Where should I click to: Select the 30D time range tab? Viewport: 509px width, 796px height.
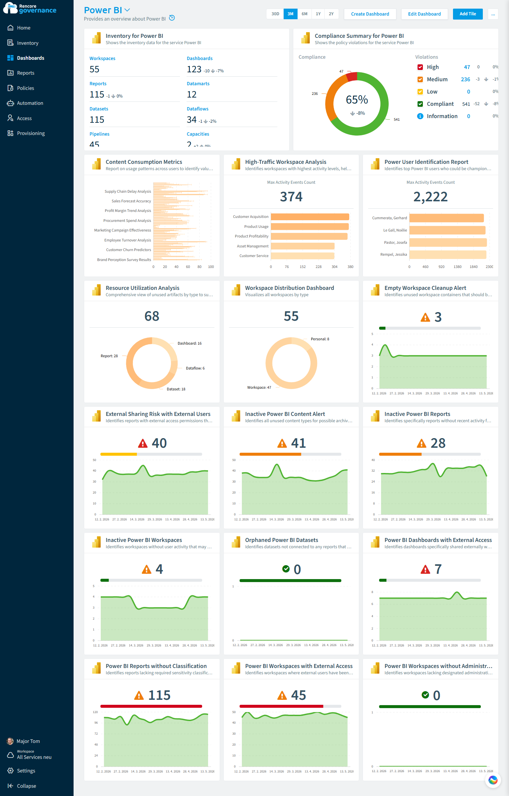(275, 14)
